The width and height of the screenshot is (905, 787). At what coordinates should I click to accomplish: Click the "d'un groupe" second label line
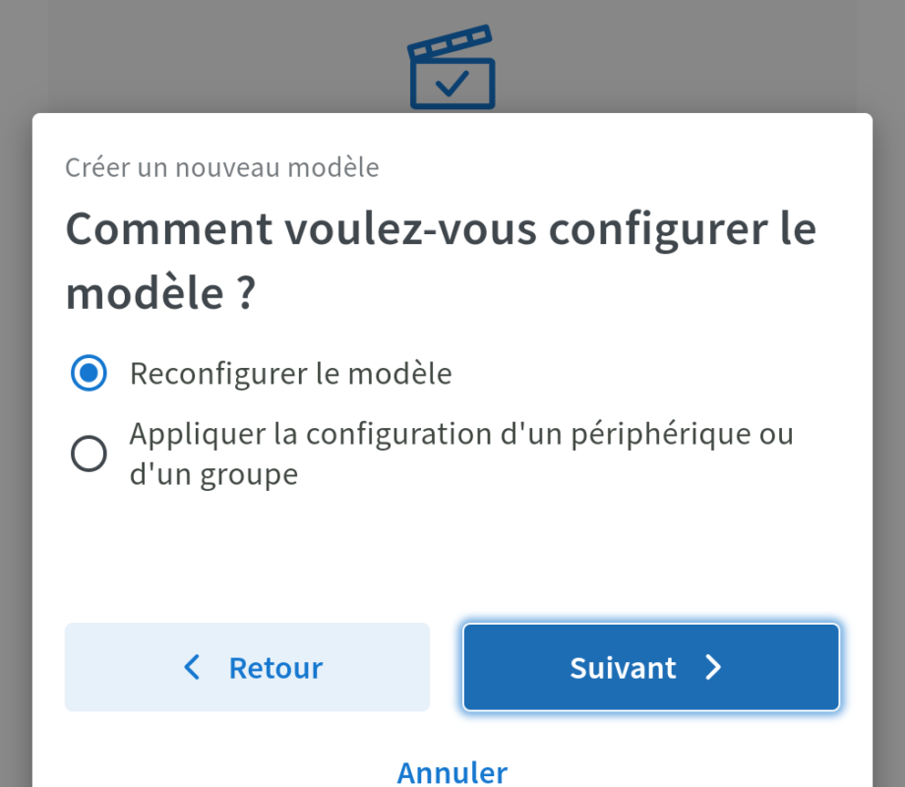[213, 475]
